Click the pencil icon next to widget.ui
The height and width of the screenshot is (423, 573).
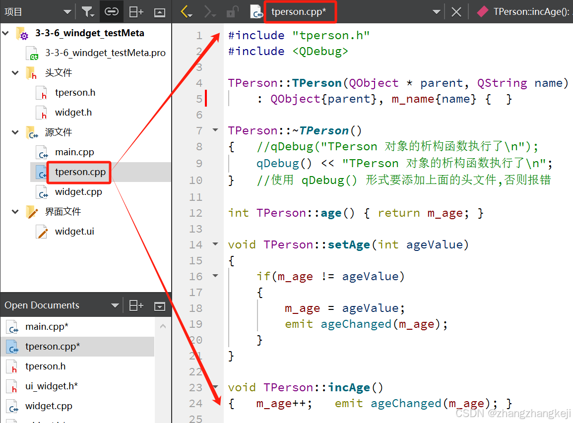click(x=42, y=232)
